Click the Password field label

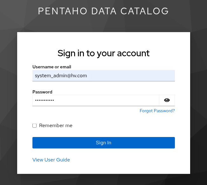42,92
